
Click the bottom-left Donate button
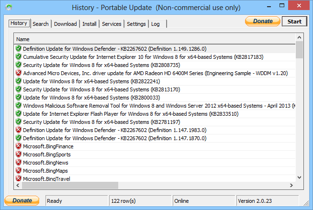coord(22,200)
